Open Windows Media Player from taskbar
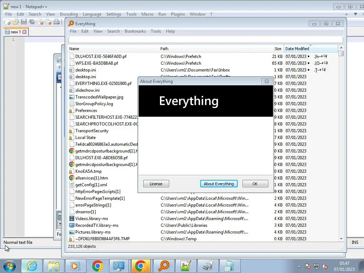This screenshot has width=364, height=273. click(75, 266)
